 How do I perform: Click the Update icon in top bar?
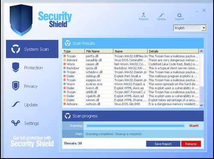click(161, 15)
